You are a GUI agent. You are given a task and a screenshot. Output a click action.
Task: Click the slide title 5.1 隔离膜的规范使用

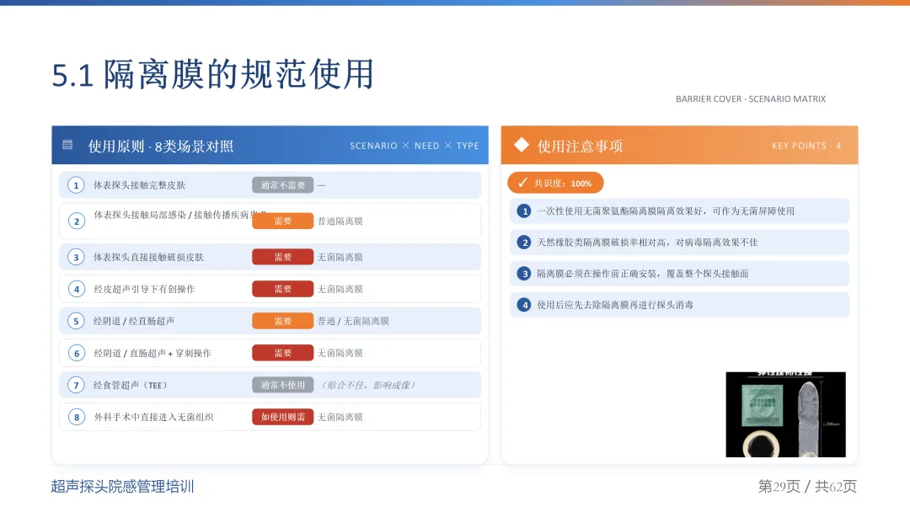(x=212, y=75)
